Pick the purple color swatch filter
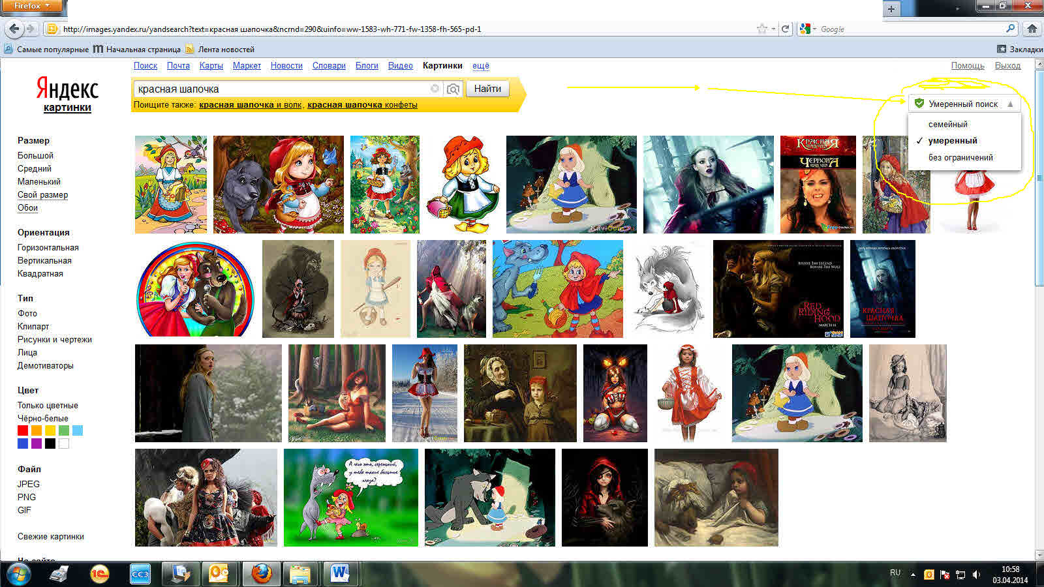1044x587 pixels. pos(37,444)
